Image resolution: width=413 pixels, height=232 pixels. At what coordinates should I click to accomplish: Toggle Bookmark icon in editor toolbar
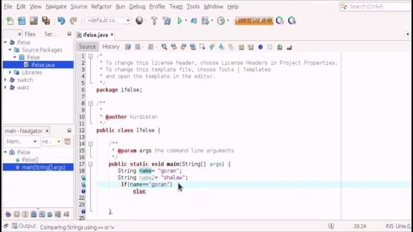pyautogui.click(x=231, y=47)
